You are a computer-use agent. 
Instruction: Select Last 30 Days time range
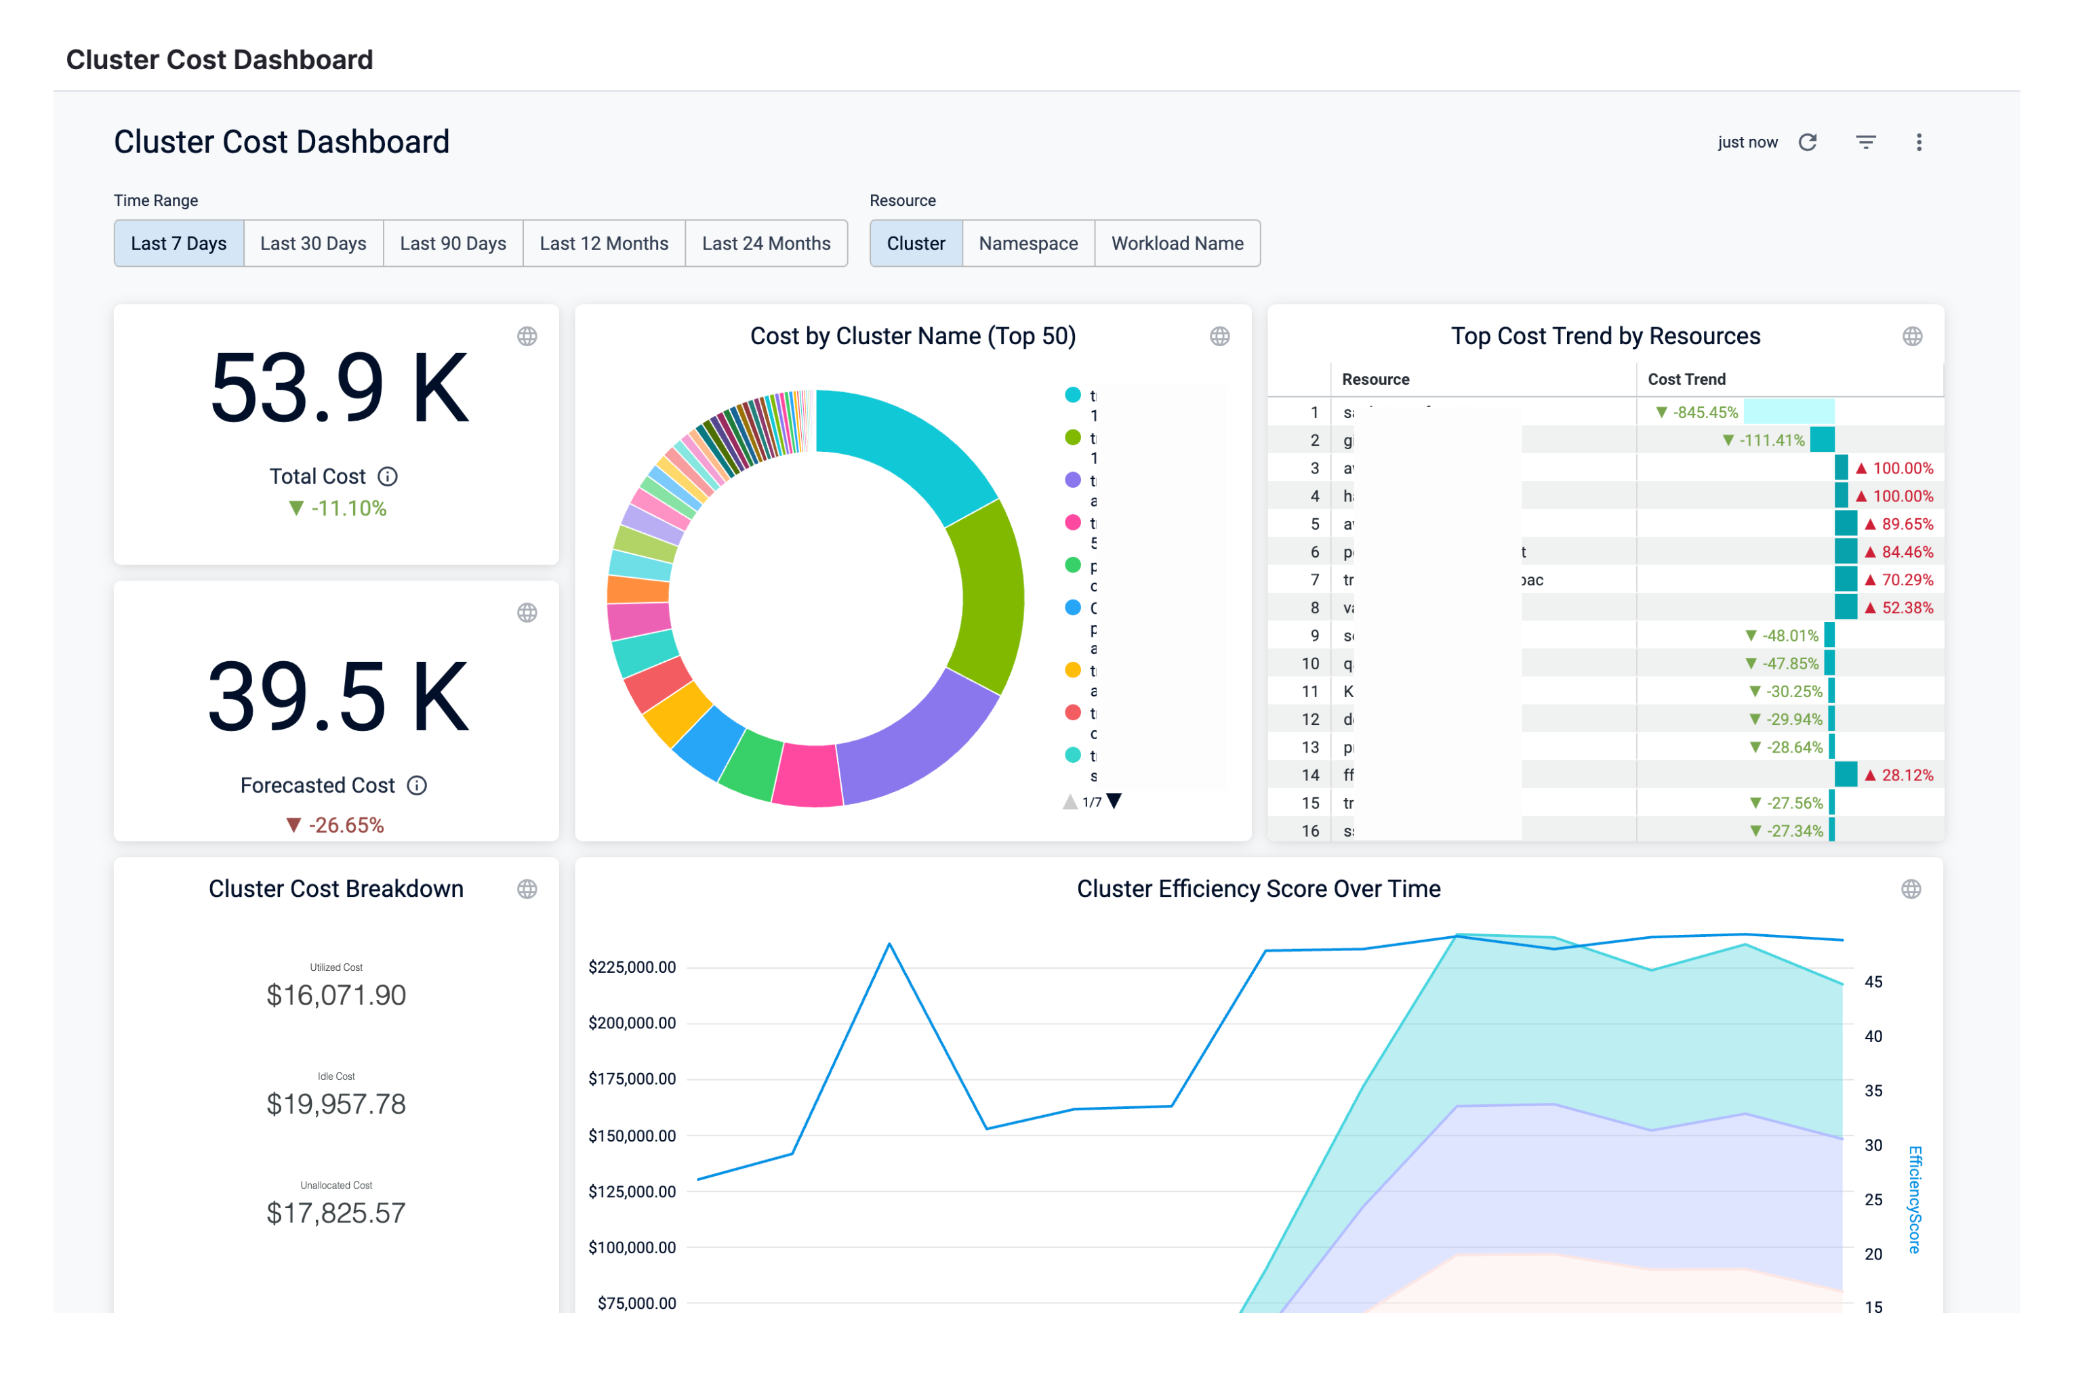[313, 243]
